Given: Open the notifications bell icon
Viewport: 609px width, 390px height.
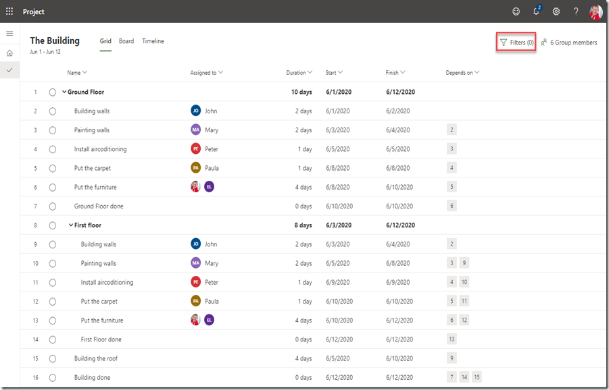Looking at the screenshot, I should [x=536, y=11].
